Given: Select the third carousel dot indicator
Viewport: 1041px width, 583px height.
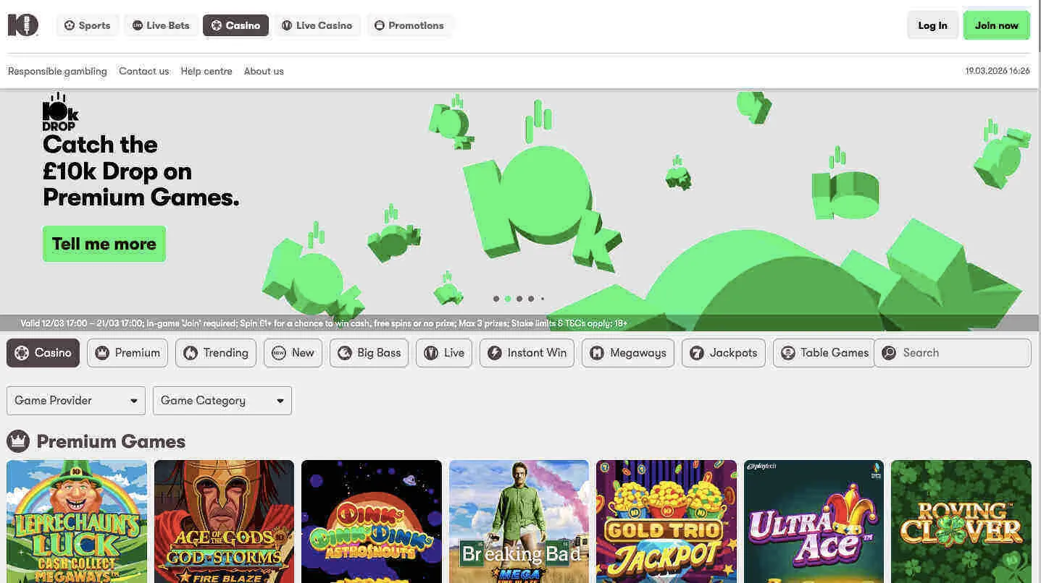Looking at the screenshot, I should pyautogui.click(x=519, y=298).
